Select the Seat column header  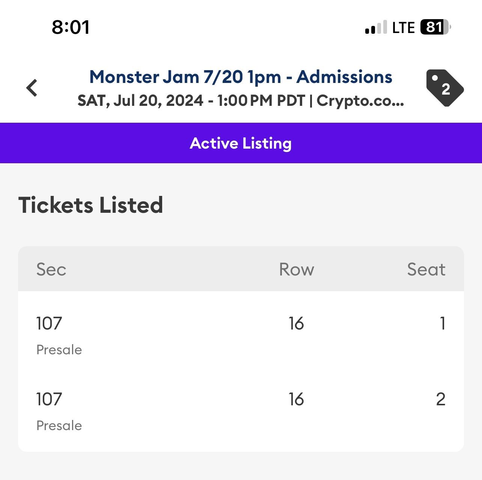[426, 269]
